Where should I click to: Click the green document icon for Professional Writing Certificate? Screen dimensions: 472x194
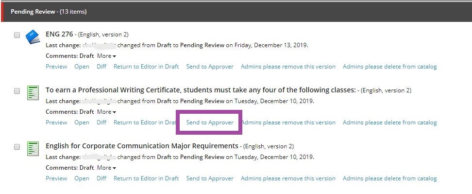coord(33,93)
